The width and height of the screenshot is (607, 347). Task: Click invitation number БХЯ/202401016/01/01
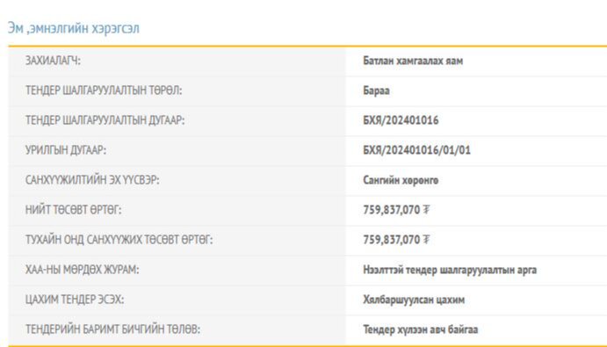[416, 150]
